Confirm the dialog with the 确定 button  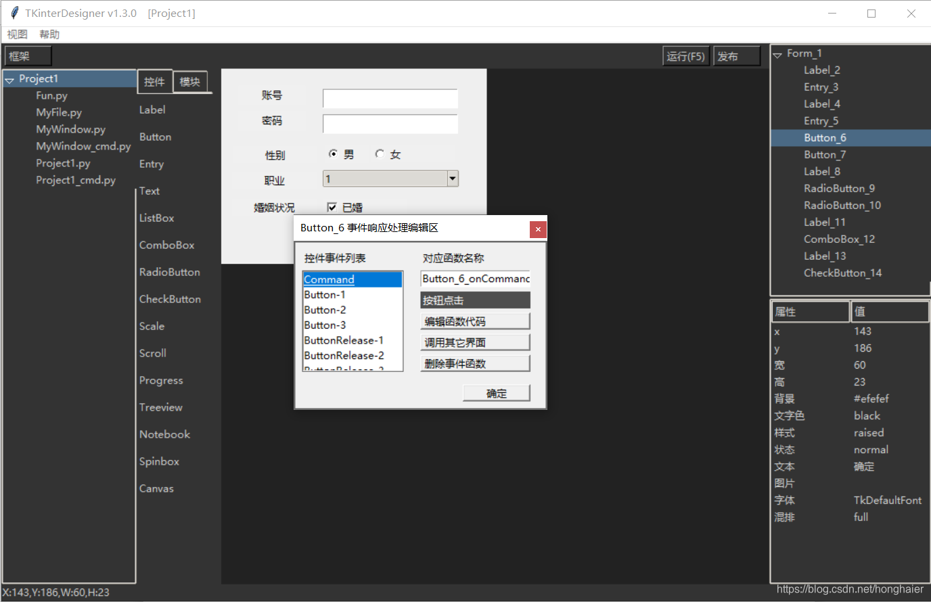[x=496, y=393]
